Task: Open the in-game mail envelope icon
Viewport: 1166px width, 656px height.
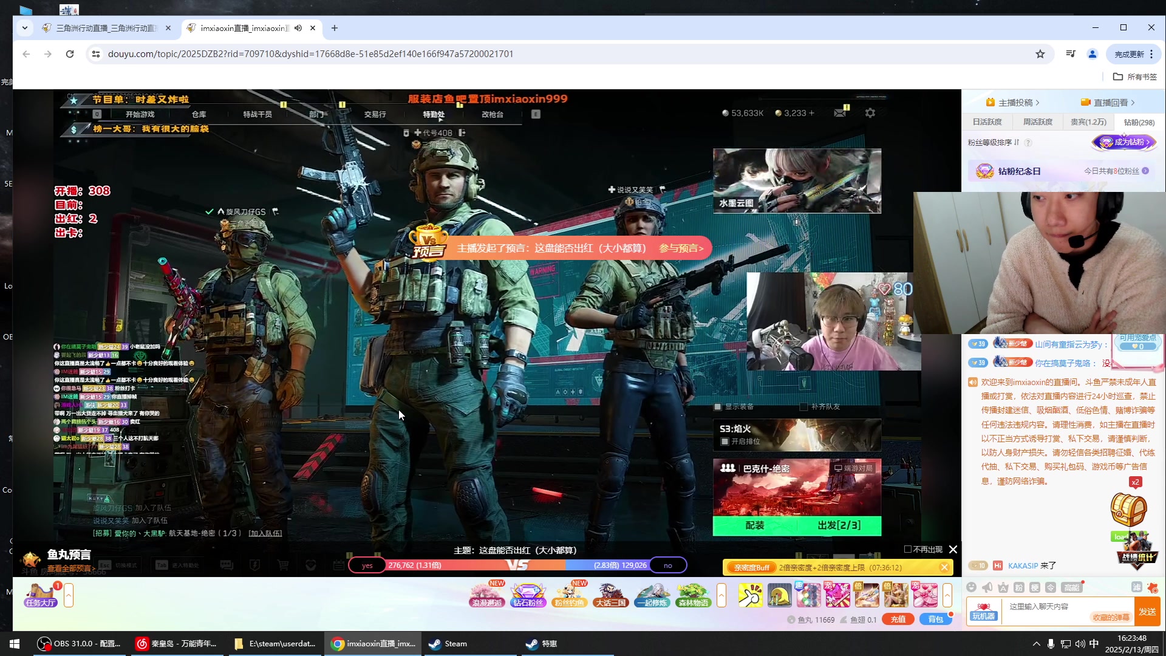Action: [x=840, y=113]
